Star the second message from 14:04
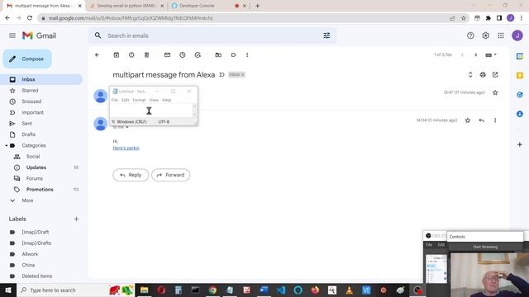This screenshot has width=529, height=297. [468, 120]
